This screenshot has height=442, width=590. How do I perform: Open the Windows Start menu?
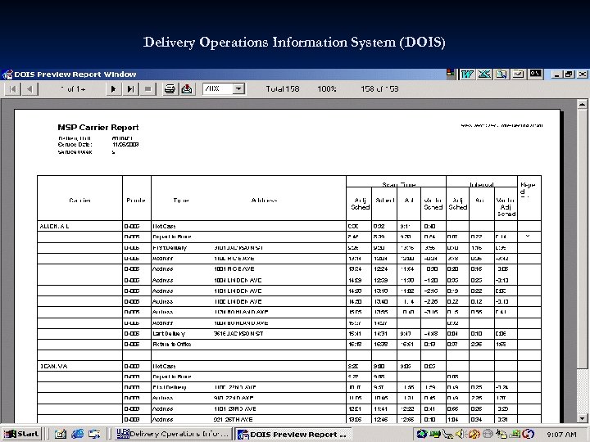21,434
